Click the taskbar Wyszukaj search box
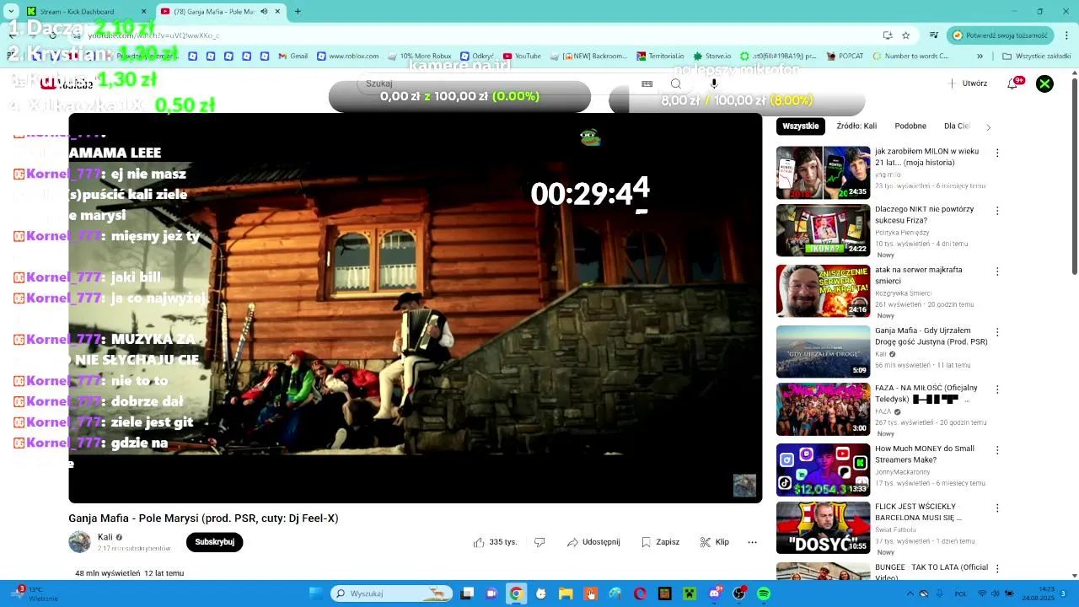The width and height of the screenshot is (1079, 607). tap(391, 594)
